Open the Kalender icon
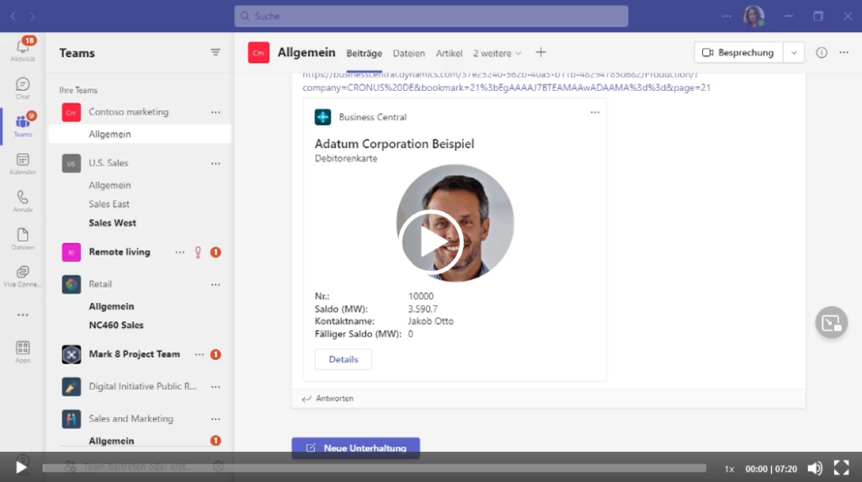Image resolution: width=862 pixels, height=482 pixels. coord(23,163)
